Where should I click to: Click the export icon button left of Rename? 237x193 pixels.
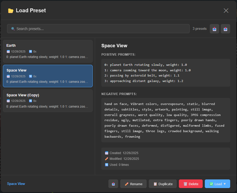(x=113, y=184)
